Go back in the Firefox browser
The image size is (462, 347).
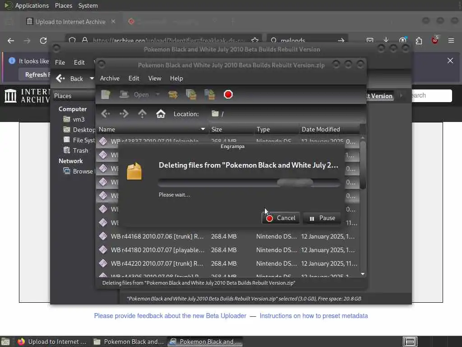click(11, 40)
